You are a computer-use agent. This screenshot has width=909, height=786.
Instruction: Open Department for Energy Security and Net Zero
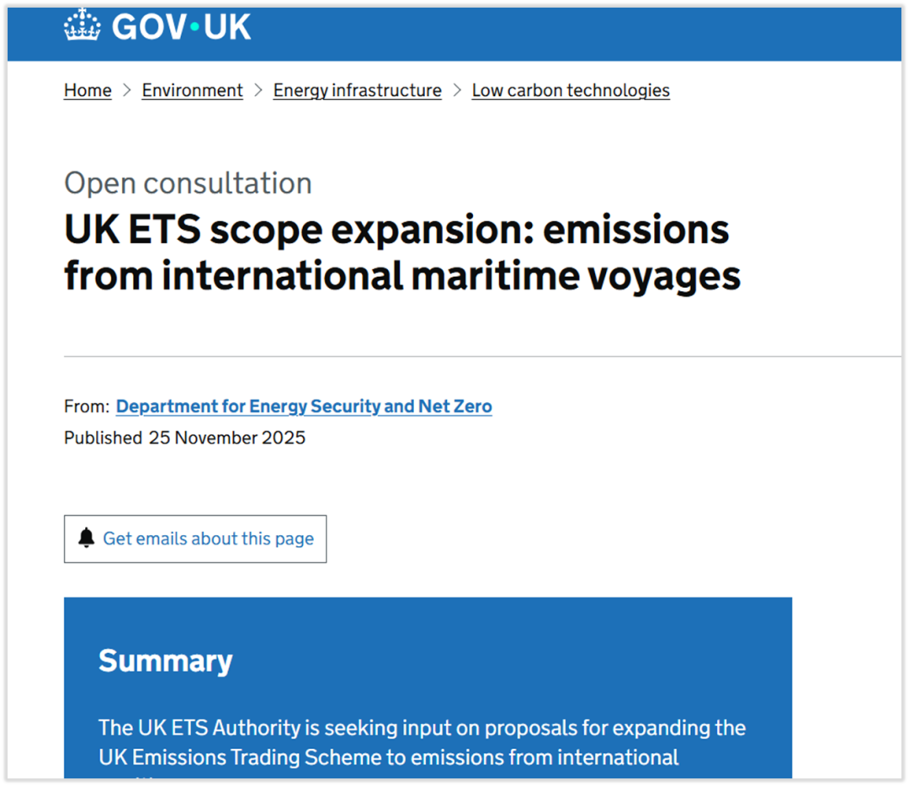tap(304, 406)
